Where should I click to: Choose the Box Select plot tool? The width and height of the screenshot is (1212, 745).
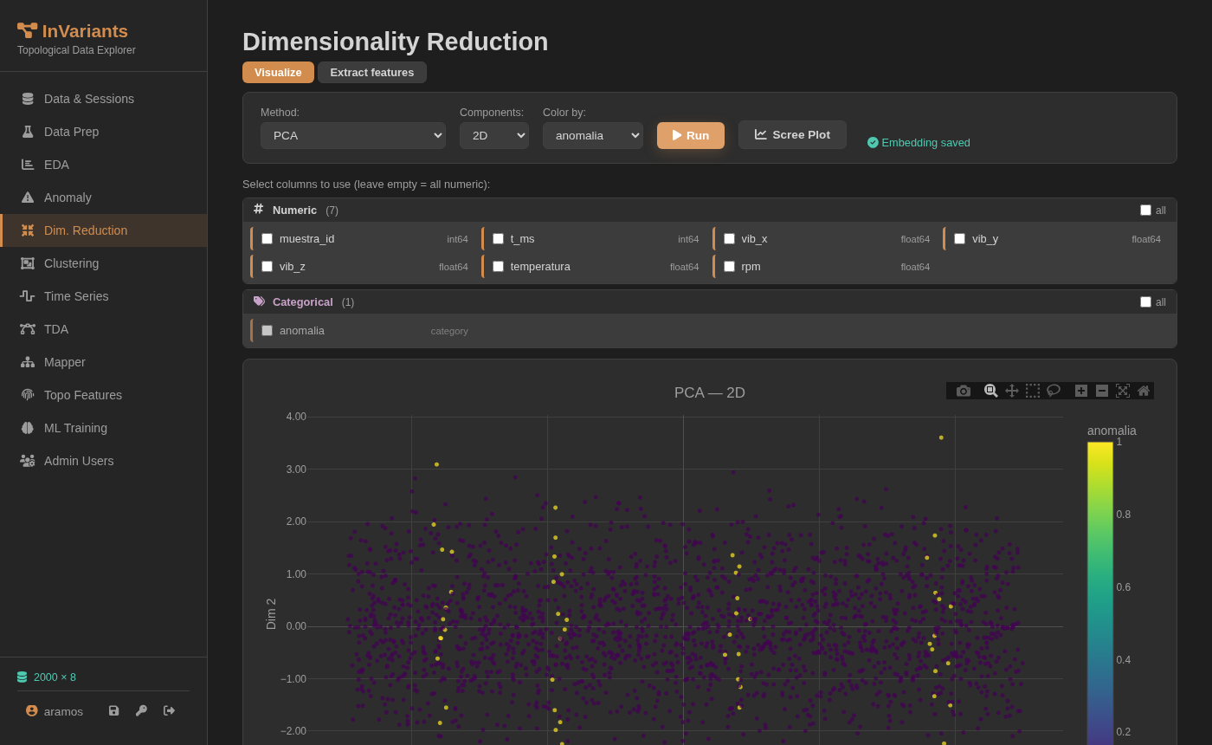pos(1033,391)
